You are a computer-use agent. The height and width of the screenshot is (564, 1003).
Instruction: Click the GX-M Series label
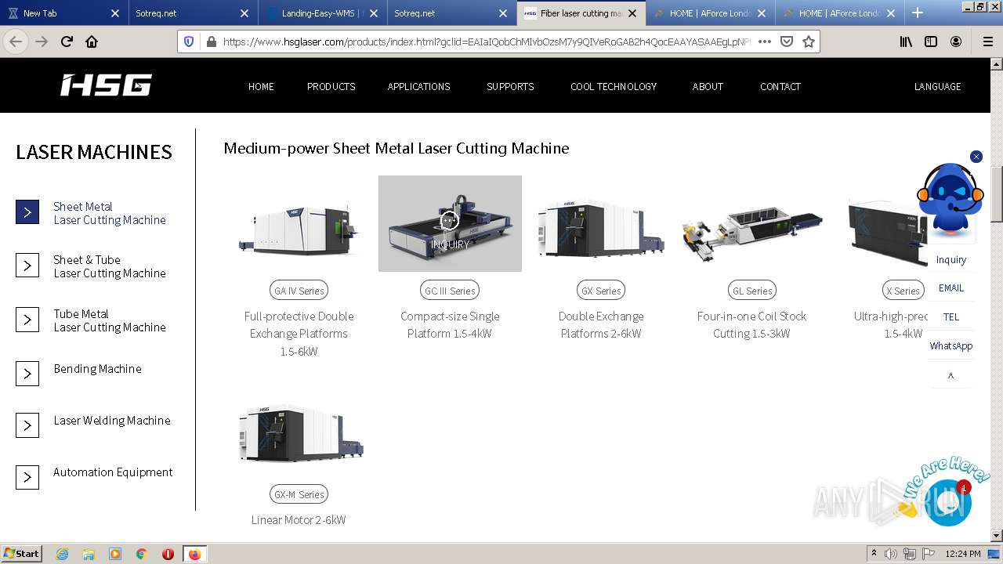click(299, 494)
